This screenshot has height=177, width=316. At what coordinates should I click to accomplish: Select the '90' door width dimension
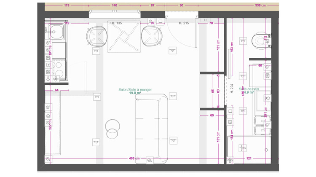coord(181,5)
